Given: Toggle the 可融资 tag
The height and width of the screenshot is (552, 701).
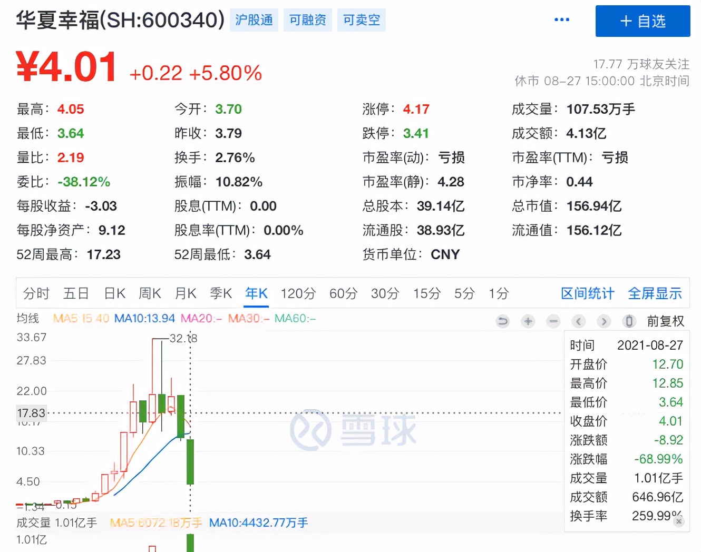Looking at the screenshot, I should click(307, 19).
